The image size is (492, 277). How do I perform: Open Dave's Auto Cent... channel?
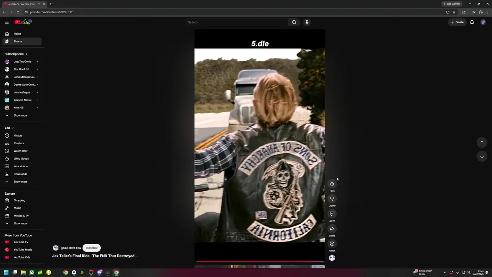(22, 85)
